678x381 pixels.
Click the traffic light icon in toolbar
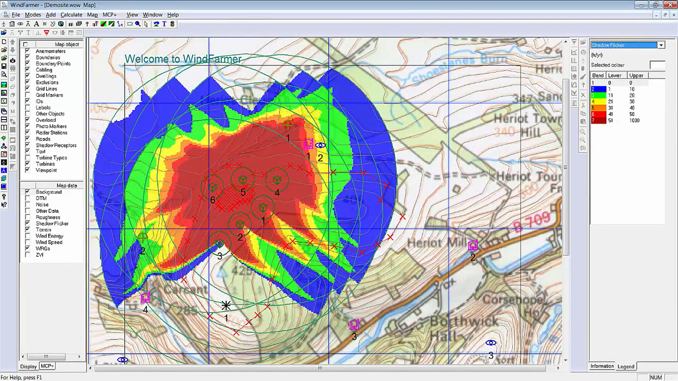pos(173,24)
